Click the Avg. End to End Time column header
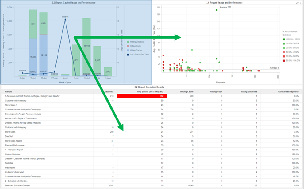The image size is (304, 189). pyautogui.click(x=149, y=92)
